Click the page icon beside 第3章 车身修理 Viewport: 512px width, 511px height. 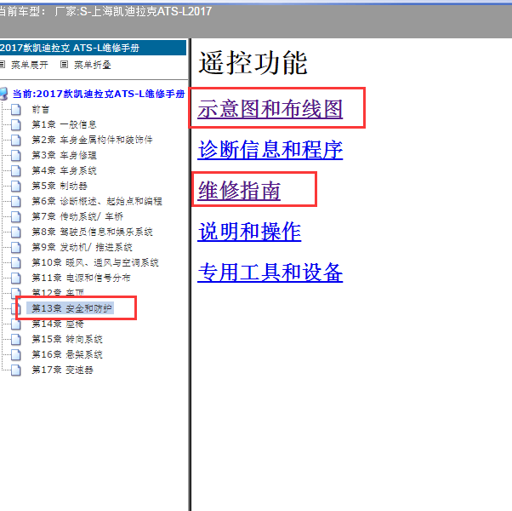[15, 155]
